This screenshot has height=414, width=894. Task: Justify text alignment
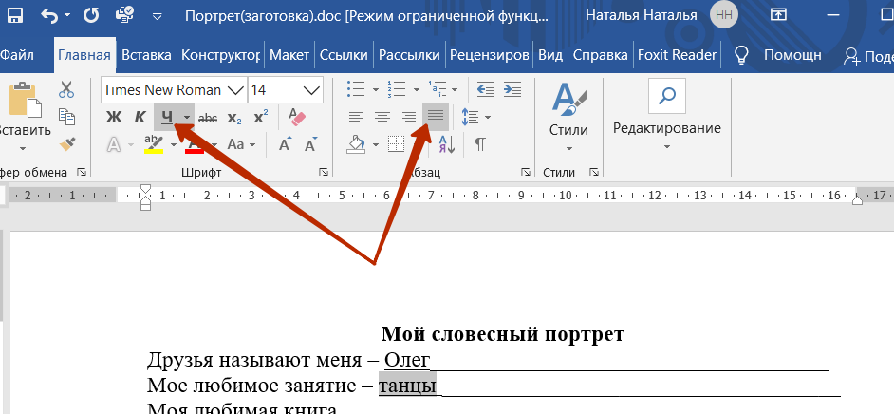pos(436,117)
